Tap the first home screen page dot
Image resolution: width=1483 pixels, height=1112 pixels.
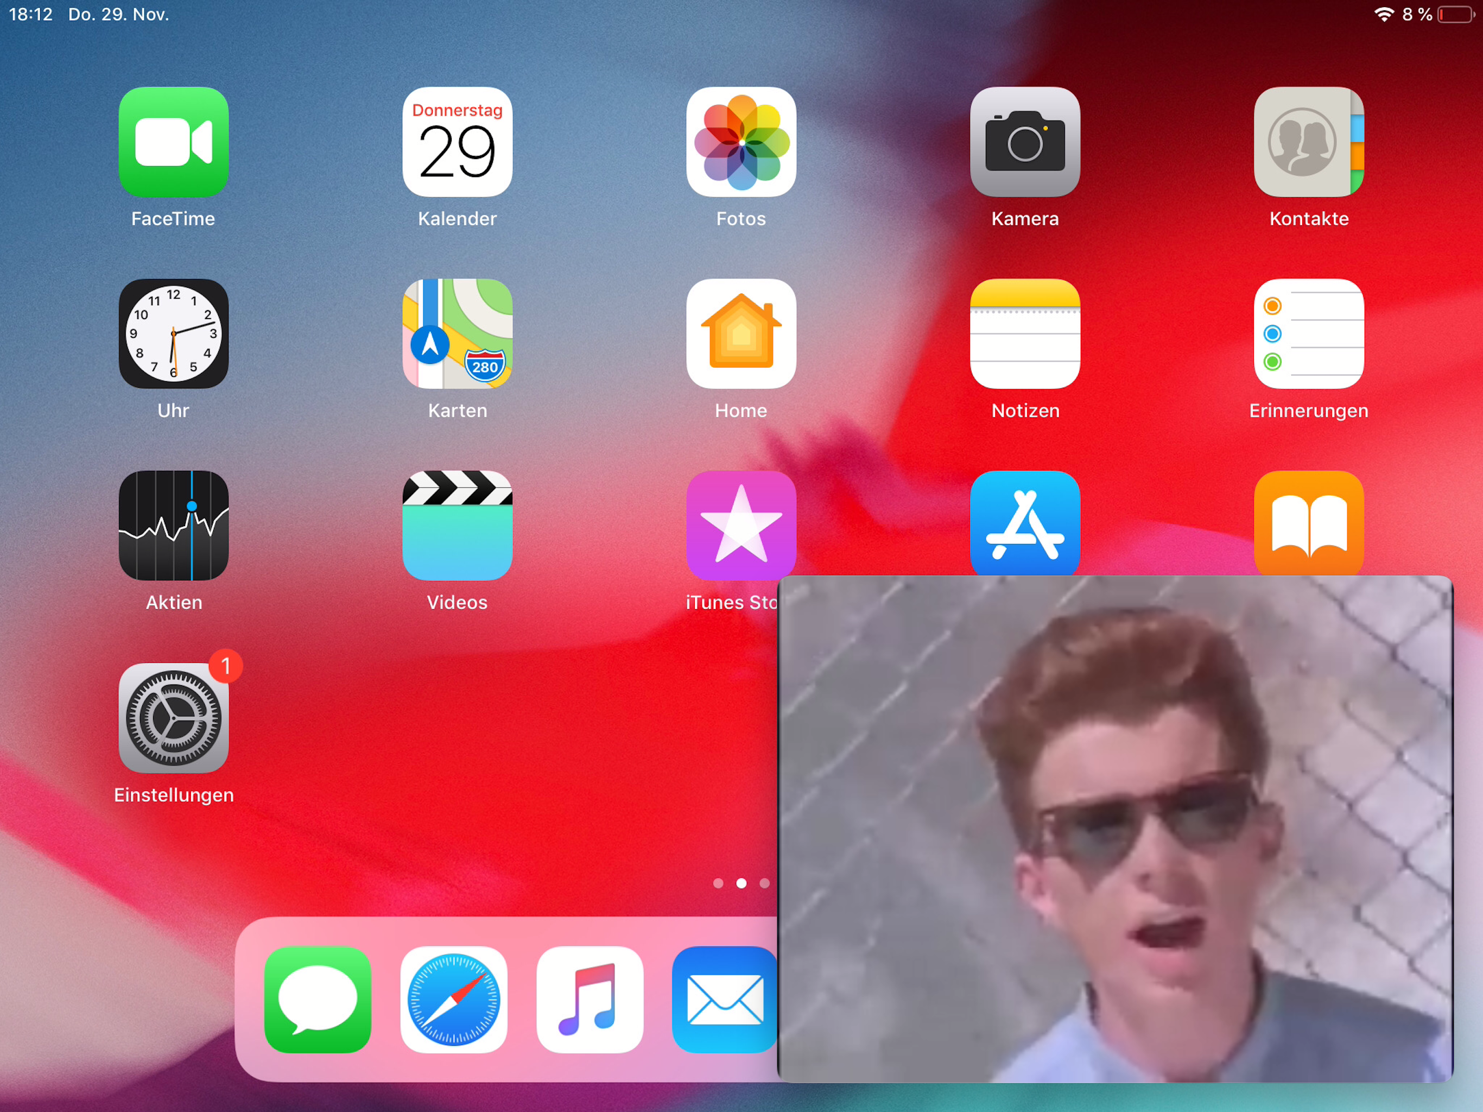(718, 883)
